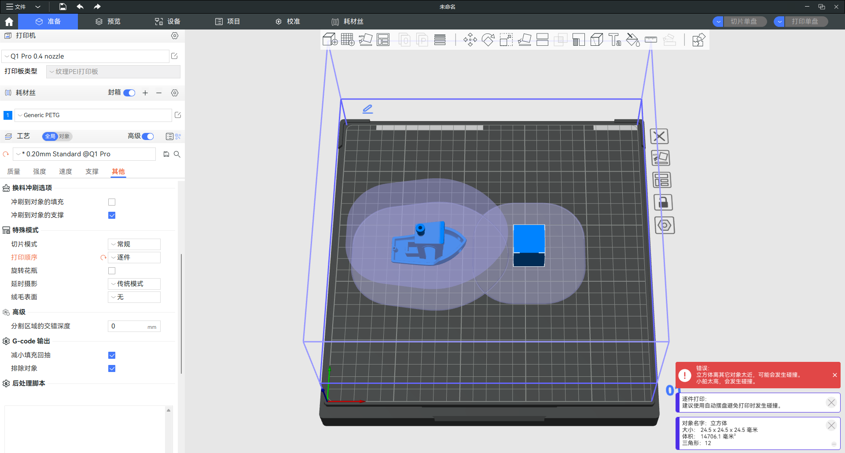
Task: Click the Add model cube icon
Action: (x=330, y=40)
